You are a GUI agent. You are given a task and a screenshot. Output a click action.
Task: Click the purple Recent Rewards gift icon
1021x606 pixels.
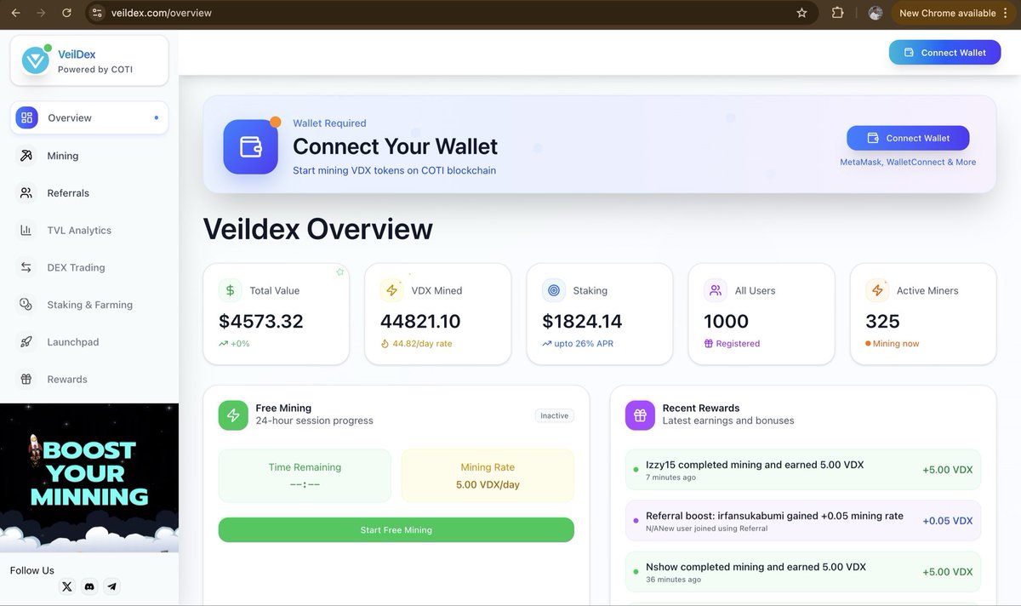point(640,415)
